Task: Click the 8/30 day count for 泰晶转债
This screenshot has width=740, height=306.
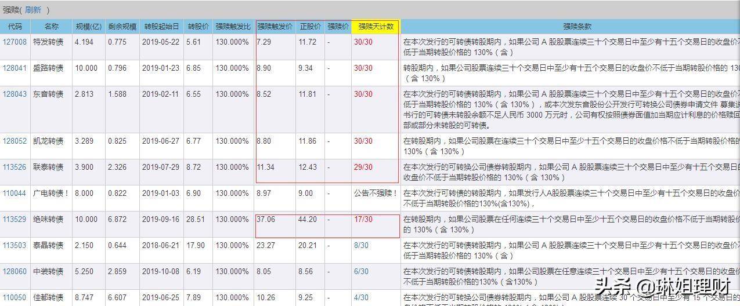Action: (x=361, y=245)
